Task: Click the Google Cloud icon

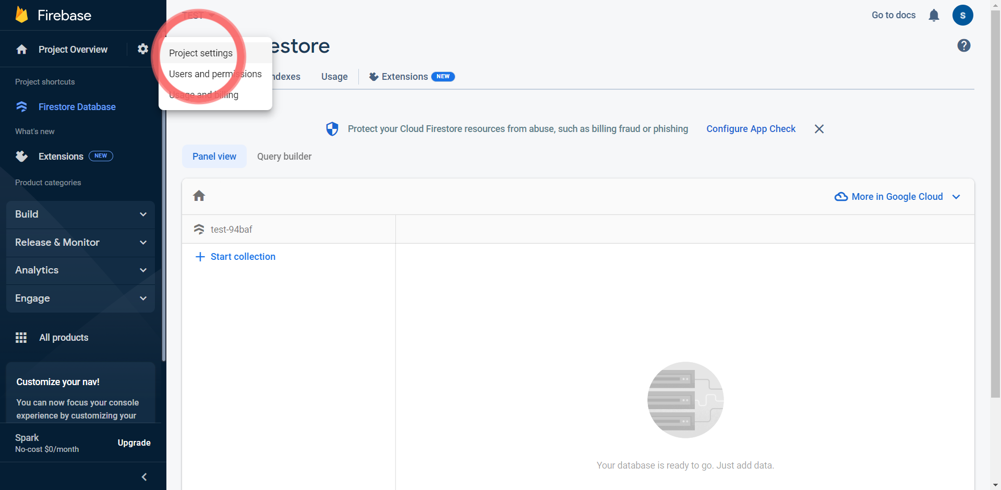Action: tap(841, 197)
